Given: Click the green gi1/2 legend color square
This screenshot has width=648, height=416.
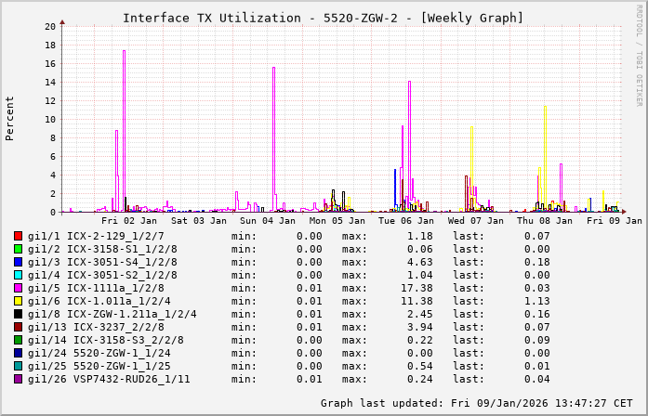Looking at the screenshot, I should coord(19,249).
